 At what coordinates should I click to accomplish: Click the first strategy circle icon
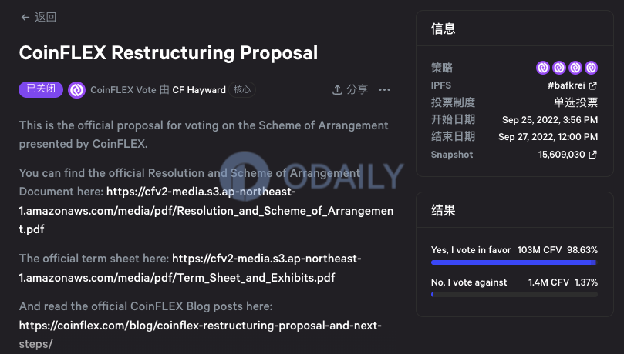(x=543, y=68)
